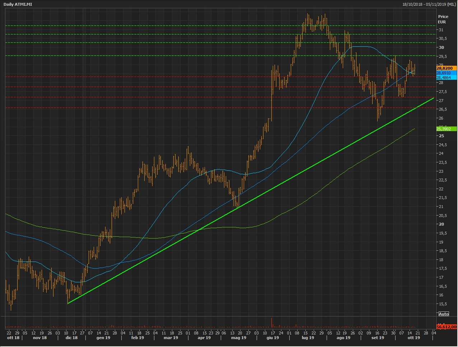Click the 15,5 price axis label
458x347 pixels.
tap(443, 304)
